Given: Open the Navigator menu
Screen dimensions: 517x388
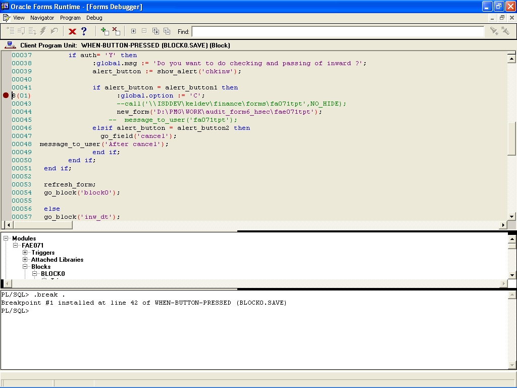Looking at the screenshot, I should tap(42, 18).
